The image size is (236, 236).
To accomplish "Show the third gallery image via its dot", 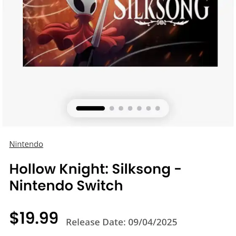I will pyautogui.click(x=121, y=108).
